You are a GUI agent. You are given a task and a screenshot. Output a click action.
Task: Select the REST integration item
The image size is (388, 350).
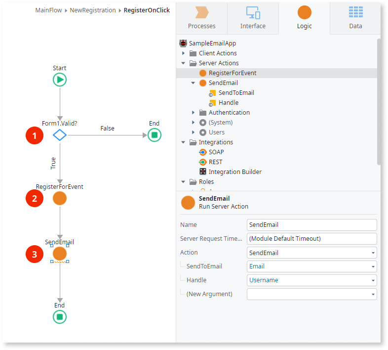click(215, 162)
